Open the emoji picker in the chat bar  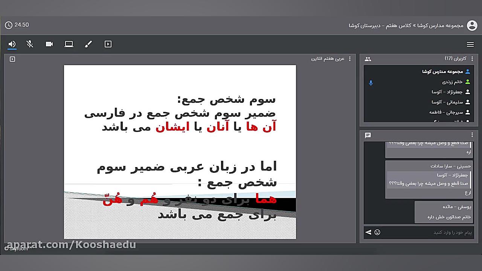(x=377, y=232)
